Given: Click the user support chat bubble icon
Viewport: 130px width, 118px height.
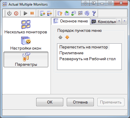Looking at the screenshot, I should pyautogui.click(x=74, y=13).
